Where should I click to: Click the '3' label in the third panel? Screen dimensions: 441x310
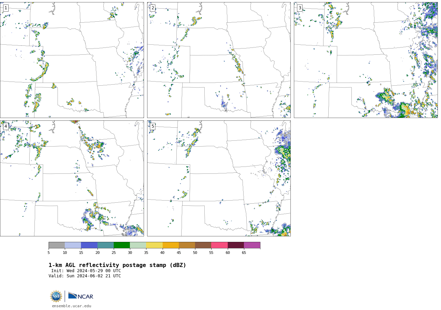point(299,8)
